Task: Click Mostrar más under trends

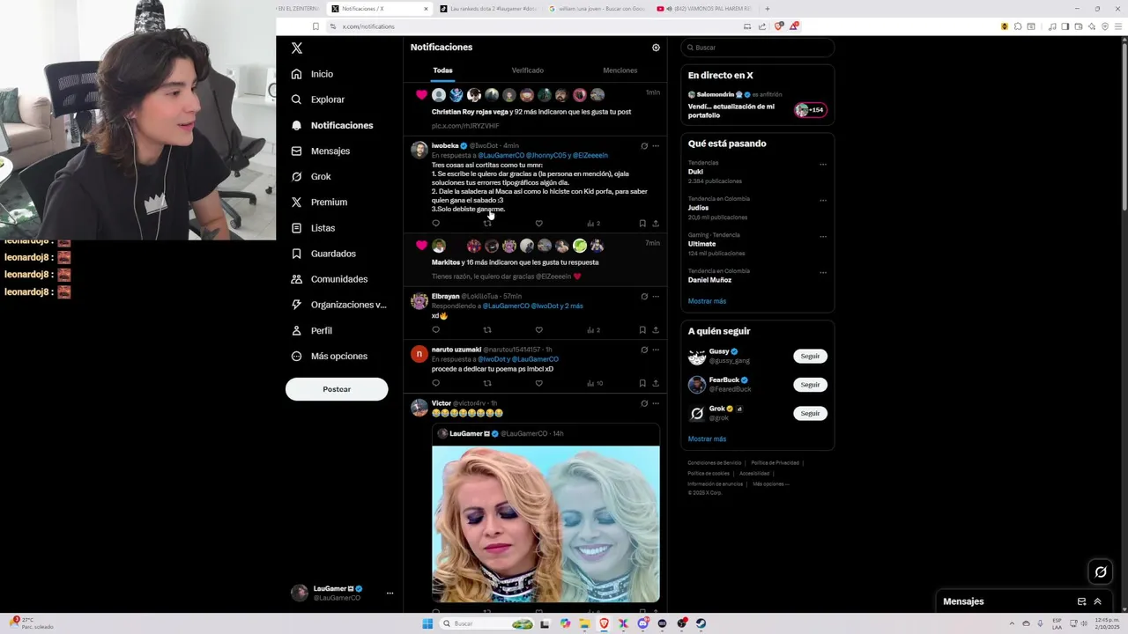Action: (707, 301)
